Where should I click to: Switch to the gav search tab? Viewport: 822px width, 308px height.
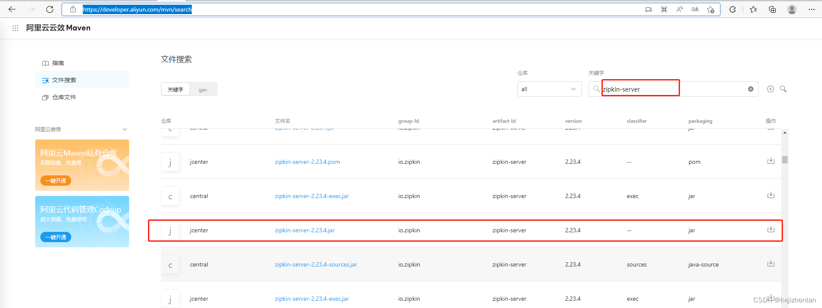point(203,89)
